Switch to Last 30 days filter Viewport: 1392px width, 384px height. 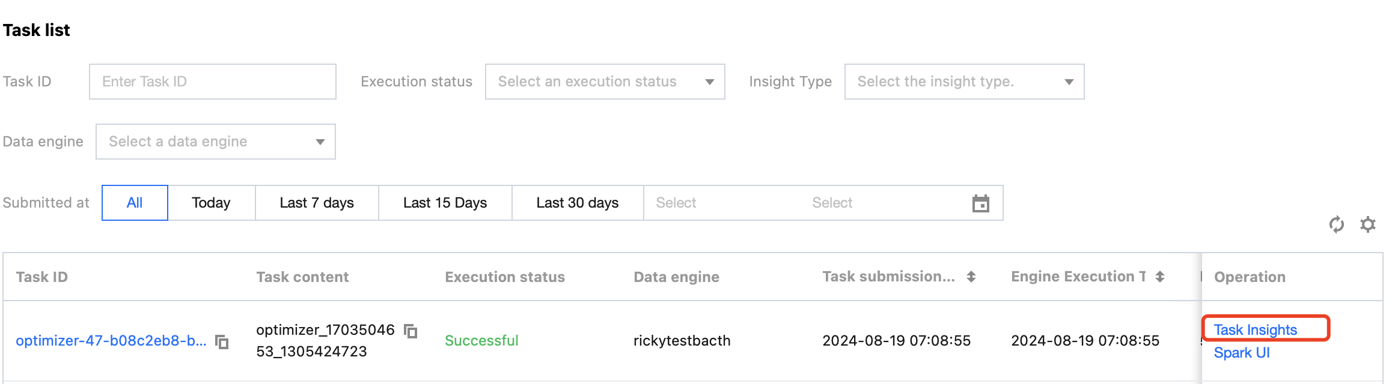coord(577,203)
